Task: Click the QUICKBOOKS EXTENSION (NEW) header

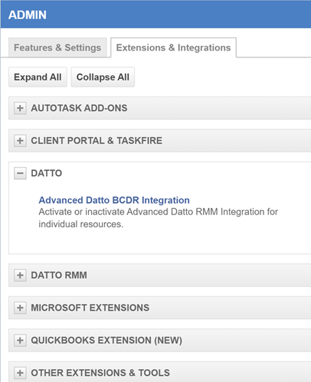Action: [x=160, y=341]
